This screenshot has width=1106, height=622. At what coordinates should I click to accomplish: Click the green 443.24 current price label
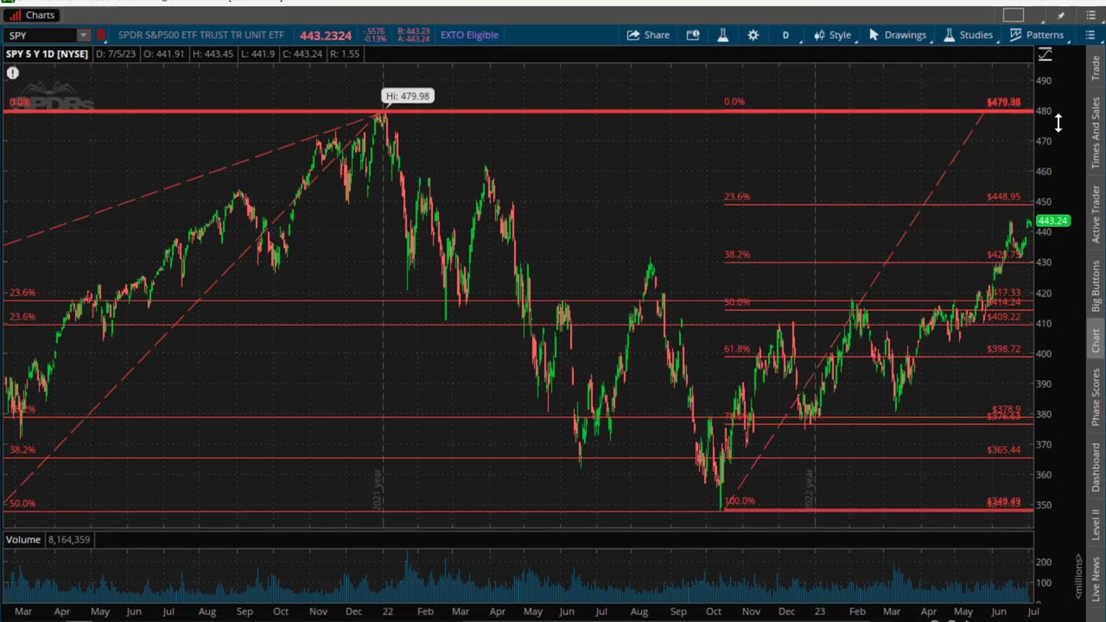1052,221
